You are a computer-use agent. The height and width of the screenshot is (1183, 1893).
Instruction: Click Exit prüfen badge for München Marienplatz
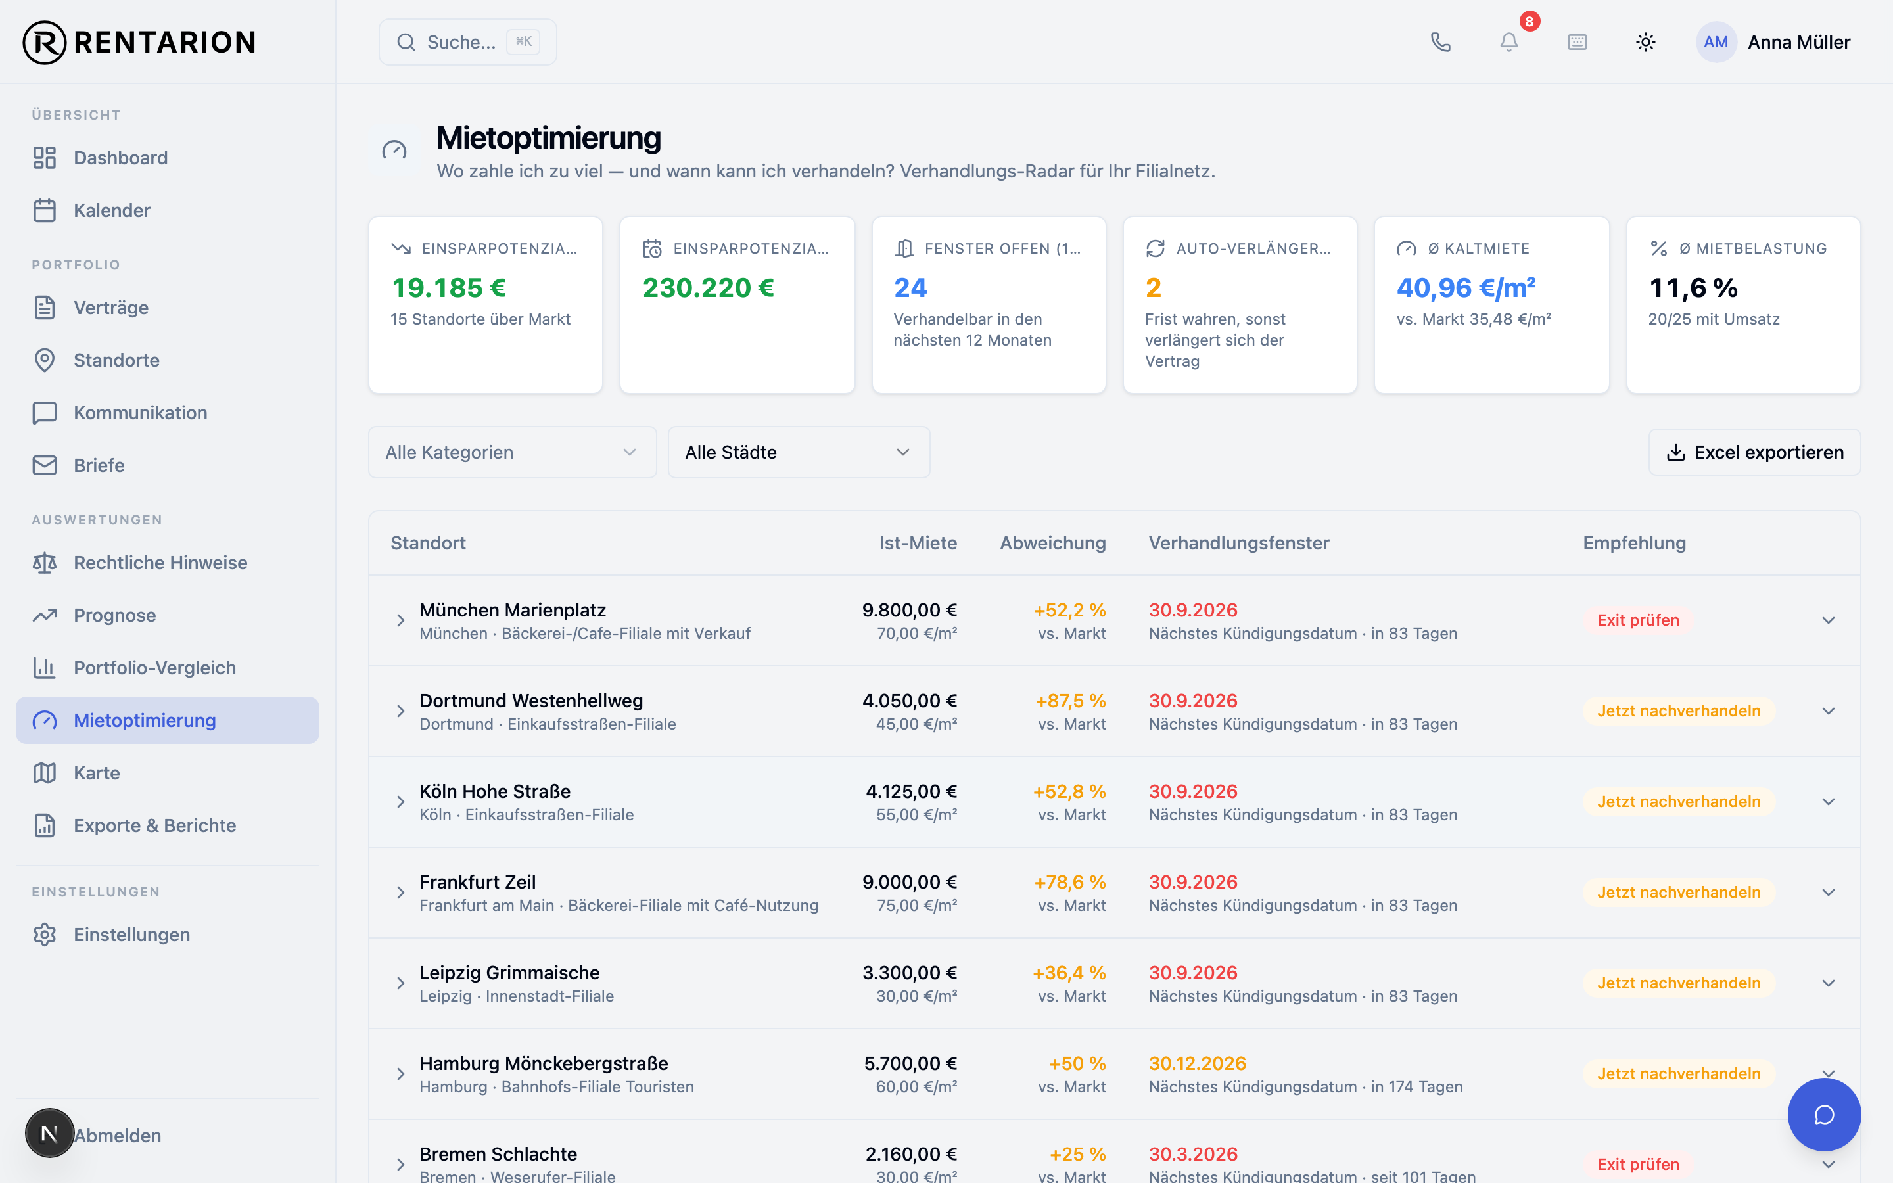[1637, 620]
